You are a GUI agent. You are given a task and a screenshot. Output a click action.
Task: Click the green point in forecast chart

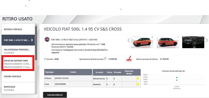point(177,77)
